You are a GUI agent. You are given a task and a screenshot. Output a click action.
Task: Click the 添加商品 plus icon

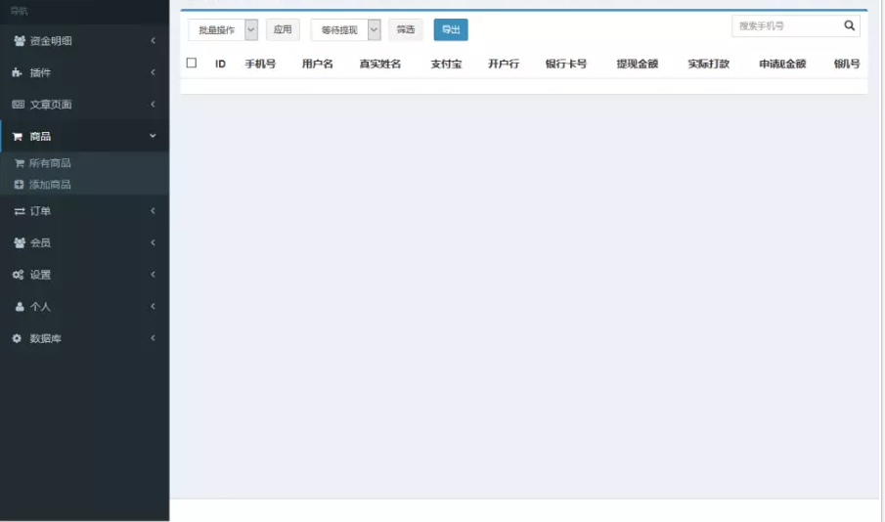pos(19,185)
